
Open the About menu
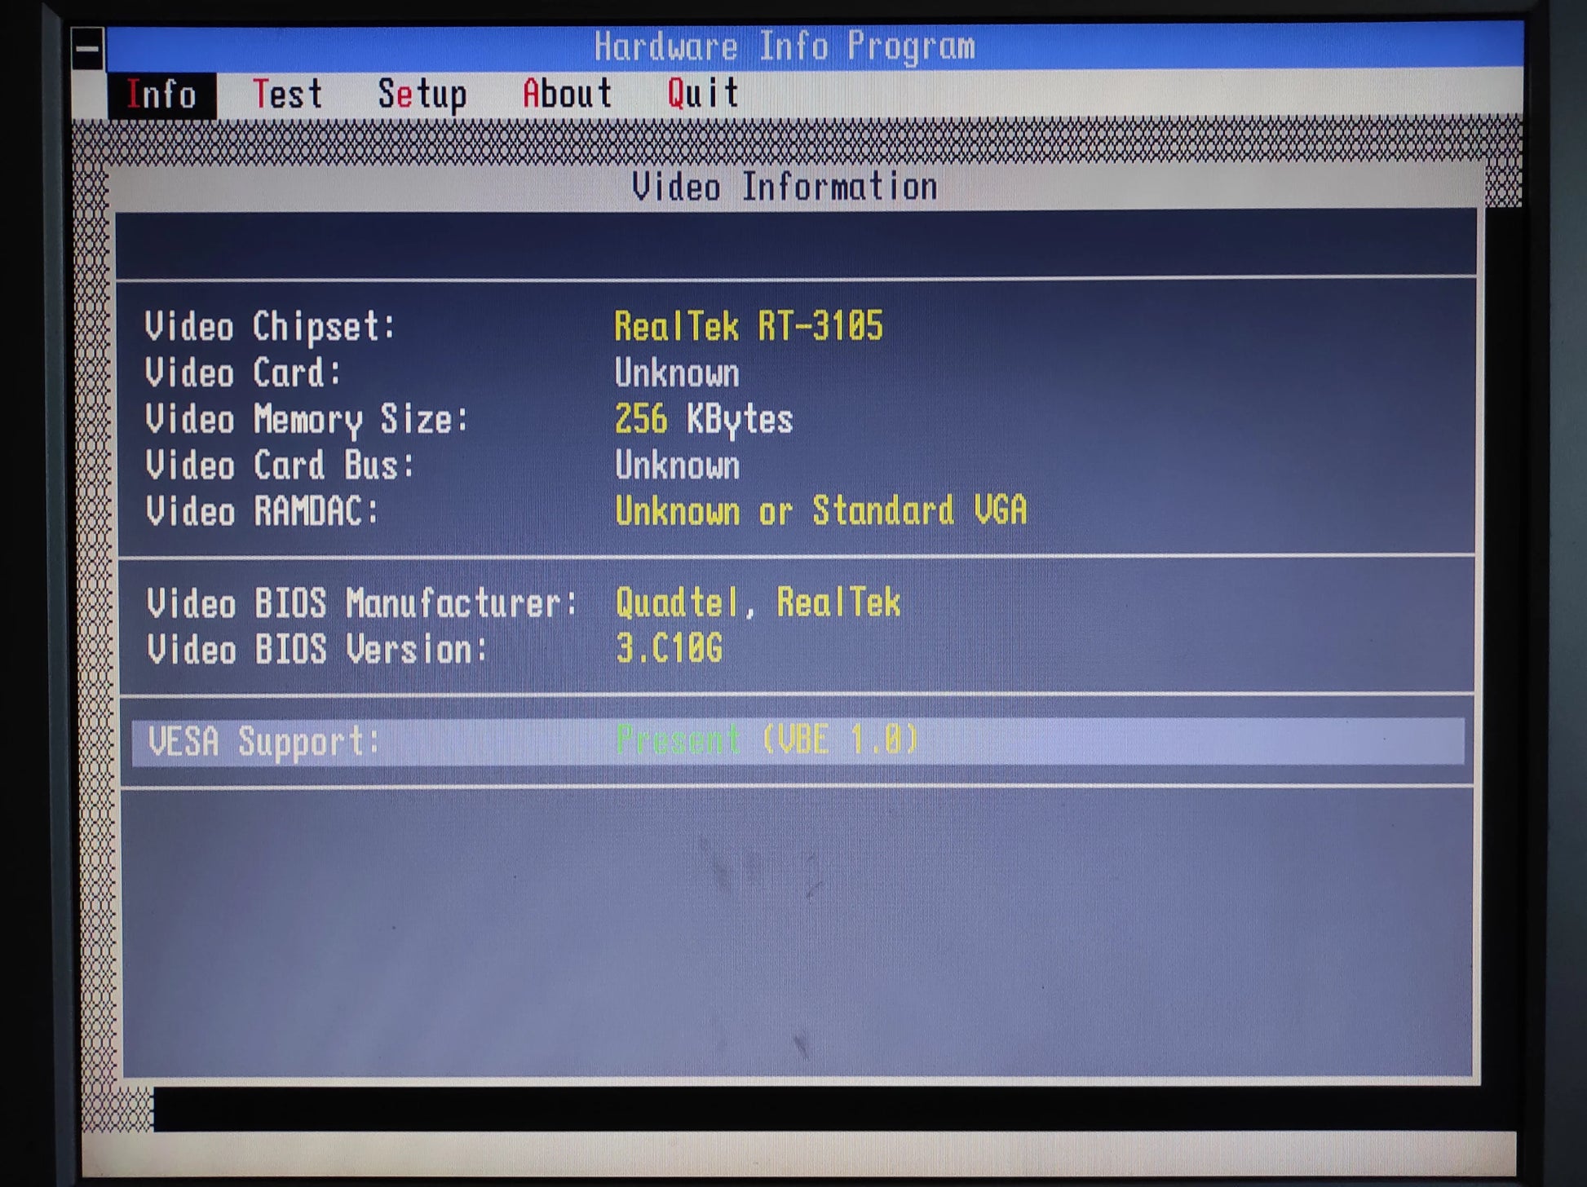(x=567, y=94)
